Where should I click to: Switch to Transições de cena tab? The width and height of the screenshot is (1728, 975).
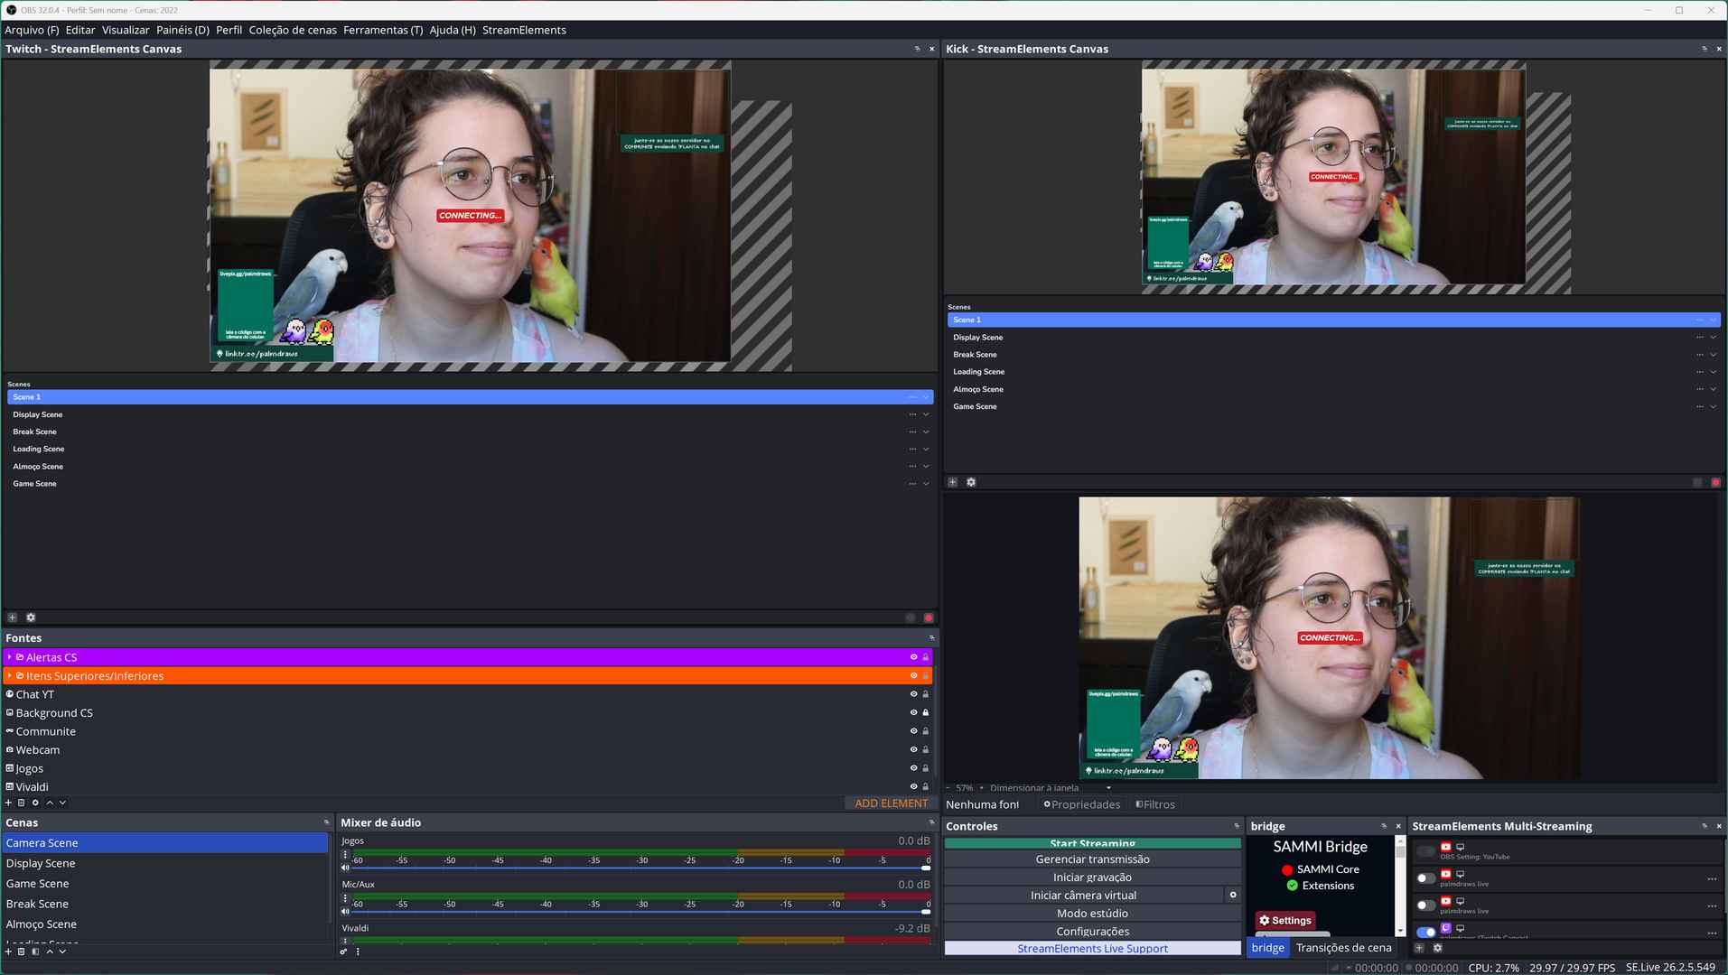pos(1343,948)
